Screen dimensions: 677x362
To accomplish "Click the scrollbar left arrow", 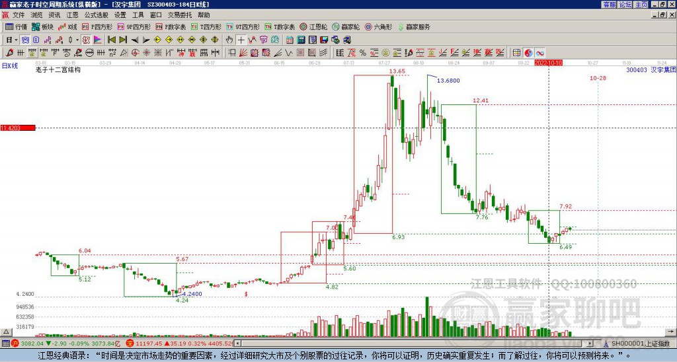I will 237,344.
